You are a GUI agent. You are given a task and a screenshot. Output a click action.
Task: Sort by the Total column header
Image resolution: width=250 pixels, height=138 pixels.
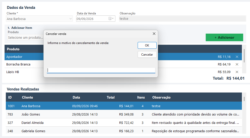111,97
